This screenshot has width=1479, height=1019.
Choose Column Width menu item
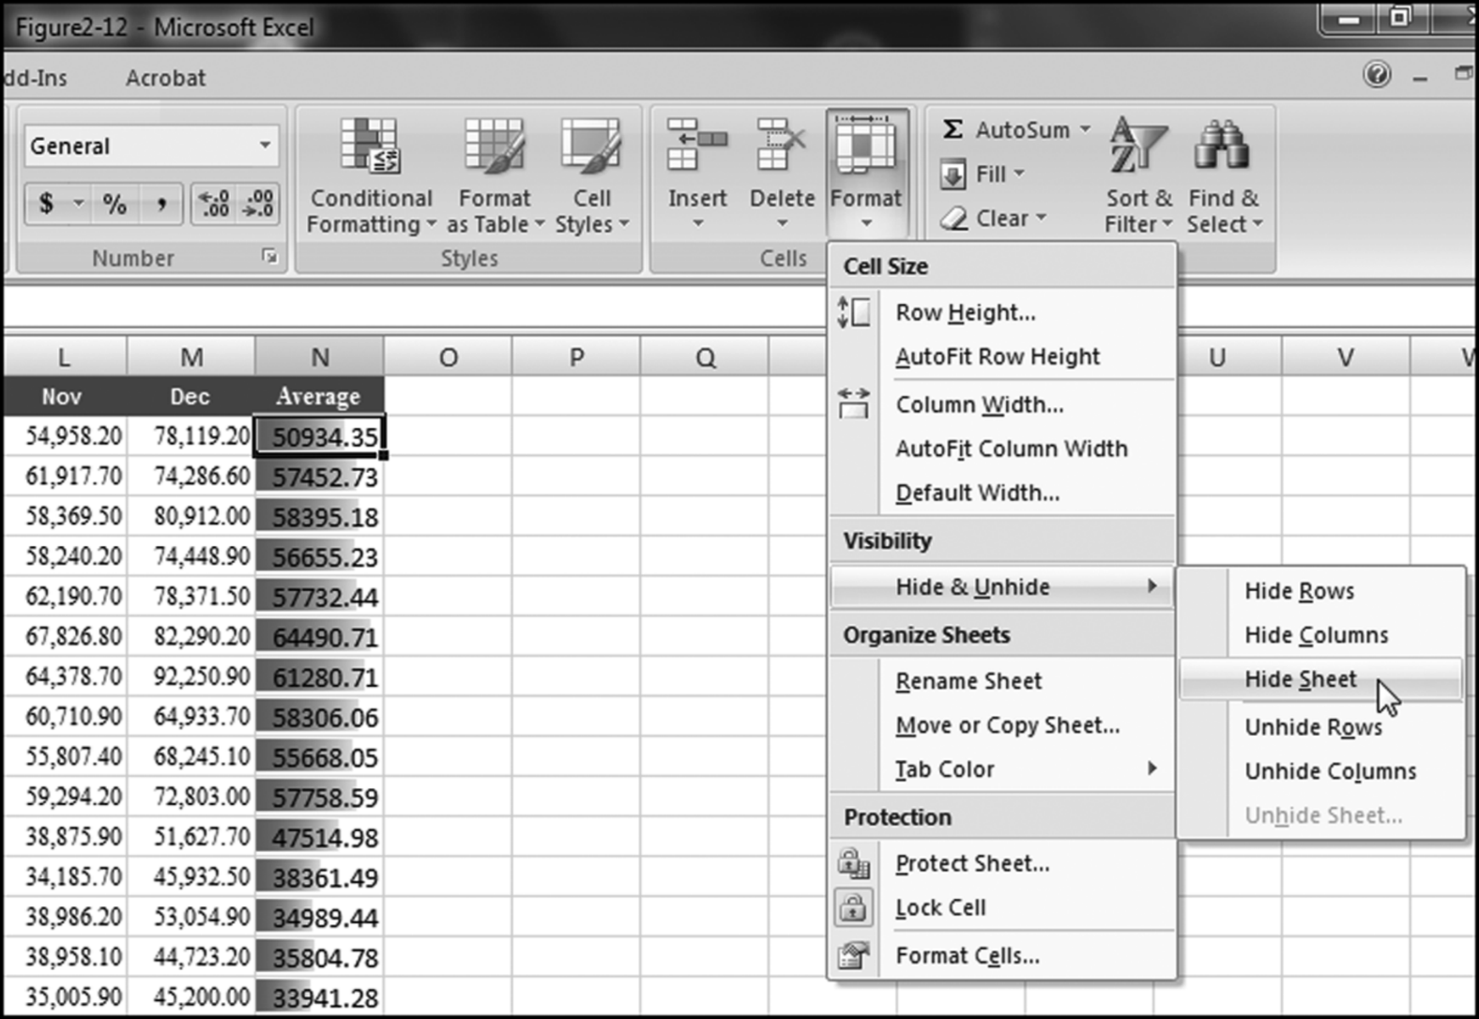1002,404
